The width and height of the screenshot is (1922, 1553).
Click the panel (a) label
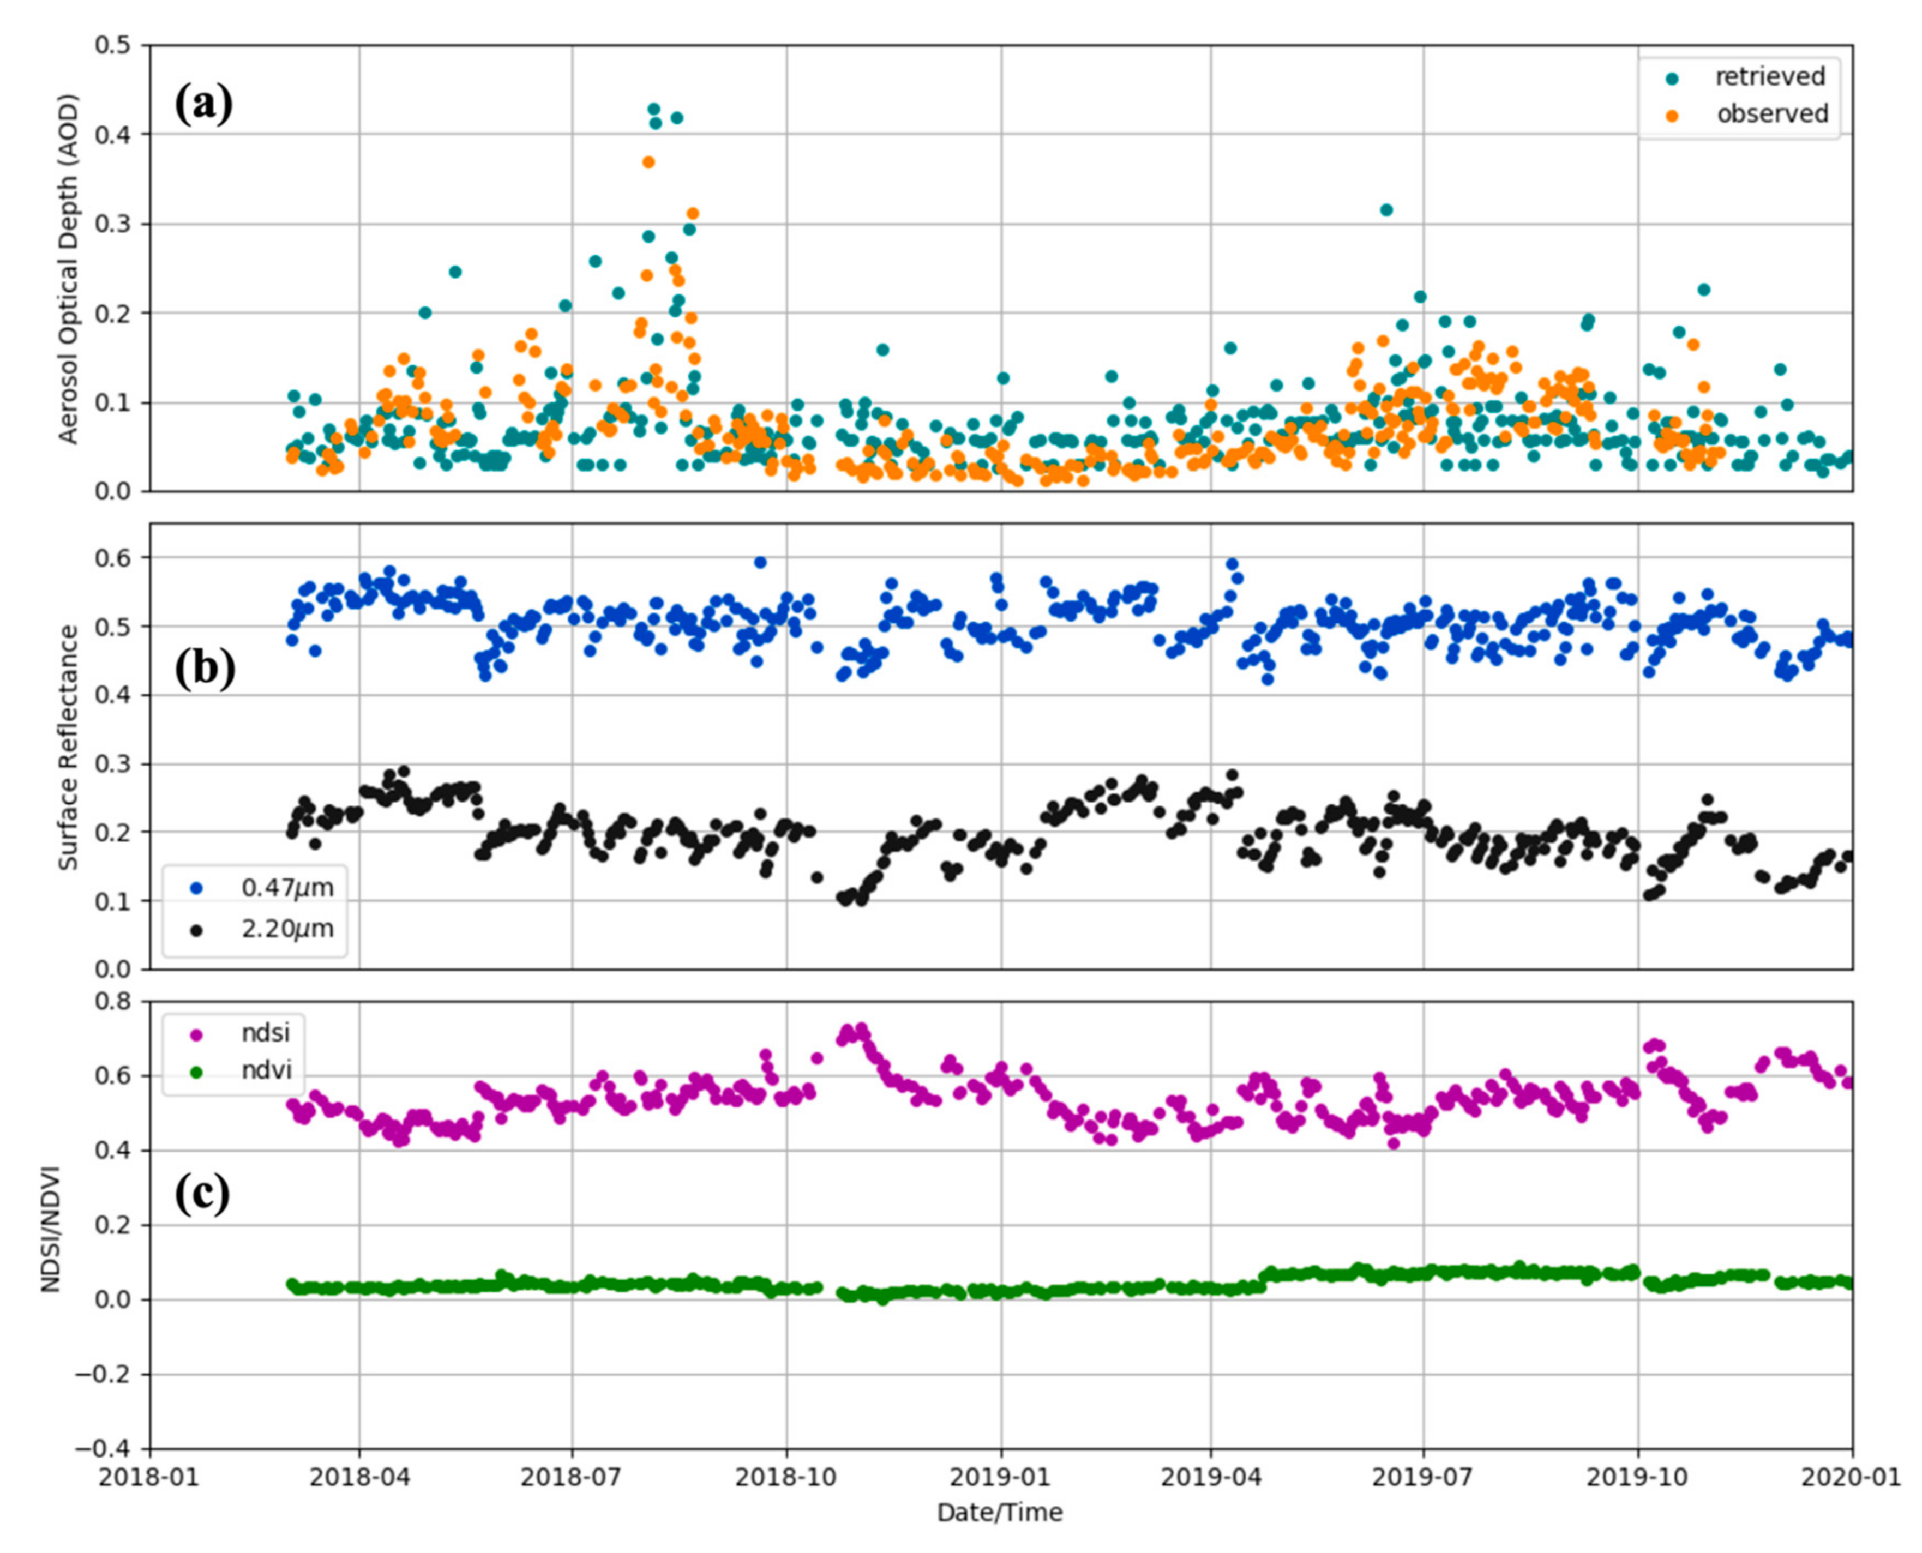[x=203, y=105]
